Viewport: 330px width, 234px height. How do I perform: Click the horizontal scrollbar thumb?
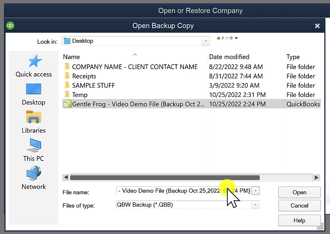(165, 178)
